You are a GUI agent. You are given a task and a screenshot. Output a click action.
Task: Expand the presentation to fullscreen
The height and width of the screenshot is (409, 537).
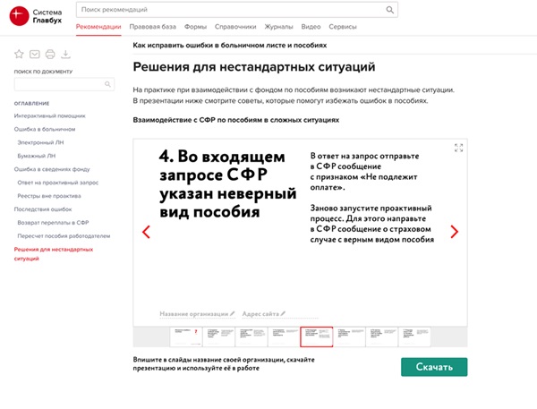458,148
